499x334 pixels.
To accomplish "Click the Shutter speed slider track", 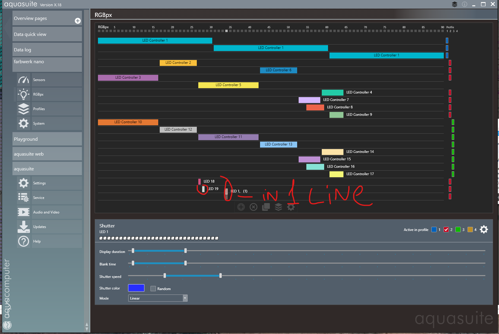I will 307,276.
